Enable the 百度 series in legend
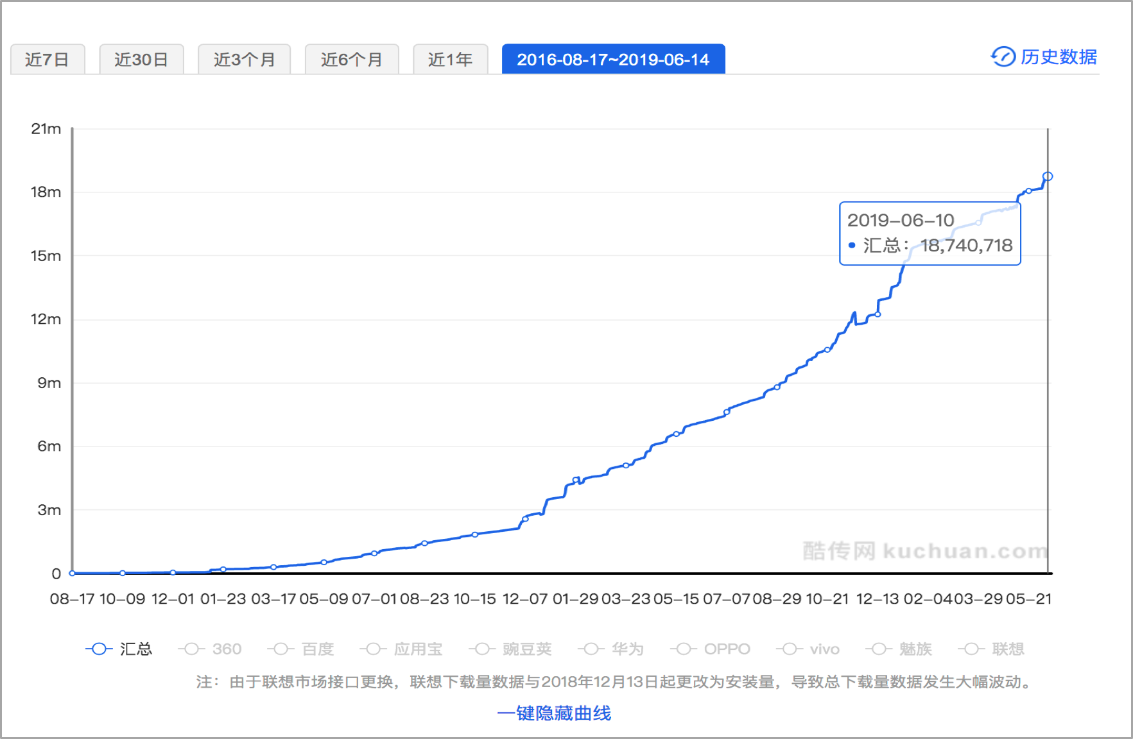This screenshot has width=1133, height=739. 300,649
